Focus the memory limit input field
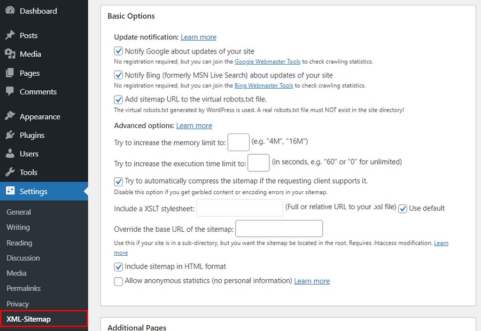This screenshot has width=481, height=331. click(x=238, y=142)
